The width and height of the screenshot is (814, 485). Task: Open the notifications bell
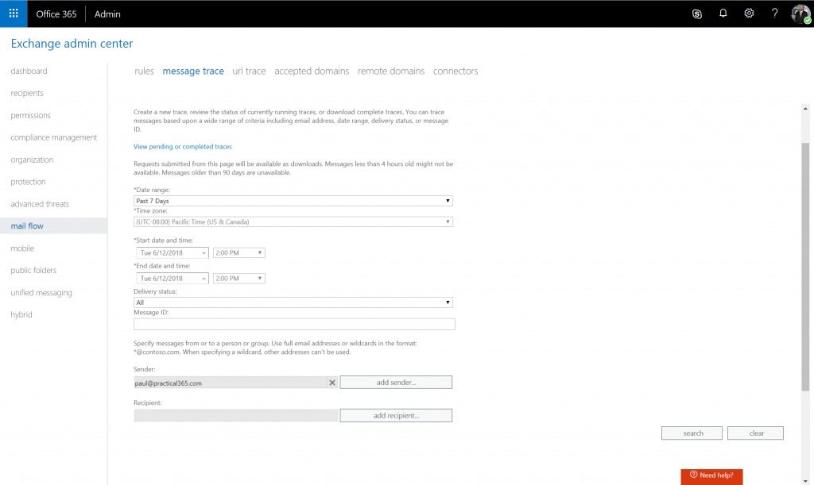coord(723,13)
